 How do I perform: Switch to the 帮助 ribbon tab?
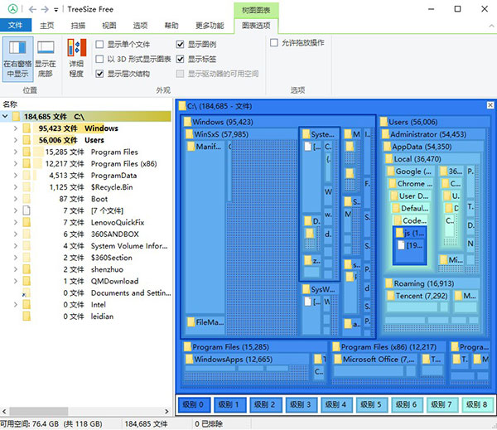pos(171,26)
